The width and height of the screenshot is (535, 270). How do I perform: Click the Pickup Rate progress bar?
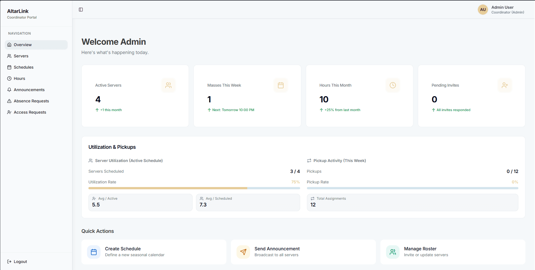pos(412,188)
